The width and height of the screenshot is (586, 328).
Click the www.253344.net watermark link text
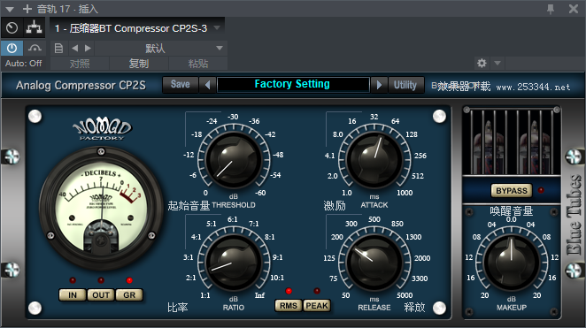[x=533, y=88]
